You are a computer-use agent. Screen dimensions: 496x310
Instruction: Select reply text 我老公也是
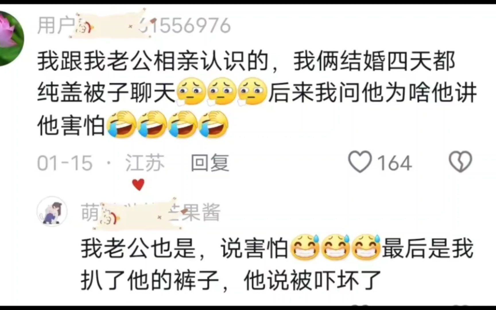tap(139, 248)
